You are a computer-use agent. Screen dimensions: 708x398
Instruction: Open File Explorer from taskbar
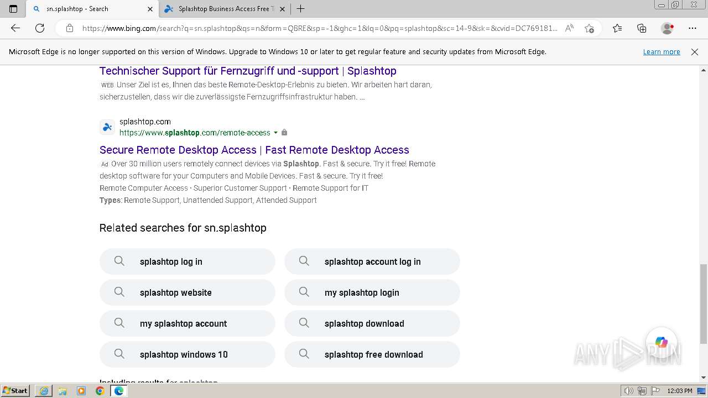[x=63, y=391]
